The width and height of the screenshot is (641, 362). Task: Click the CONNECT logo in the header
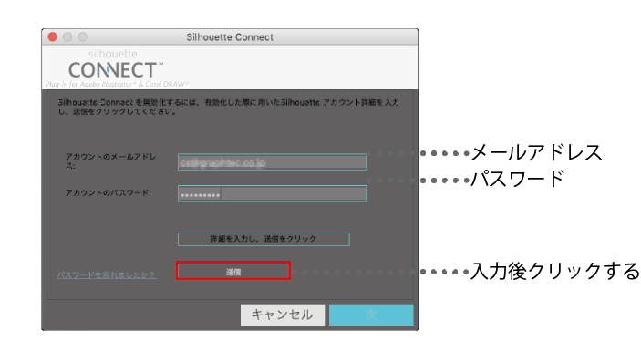pyautogui.click(x=115, y=70)
